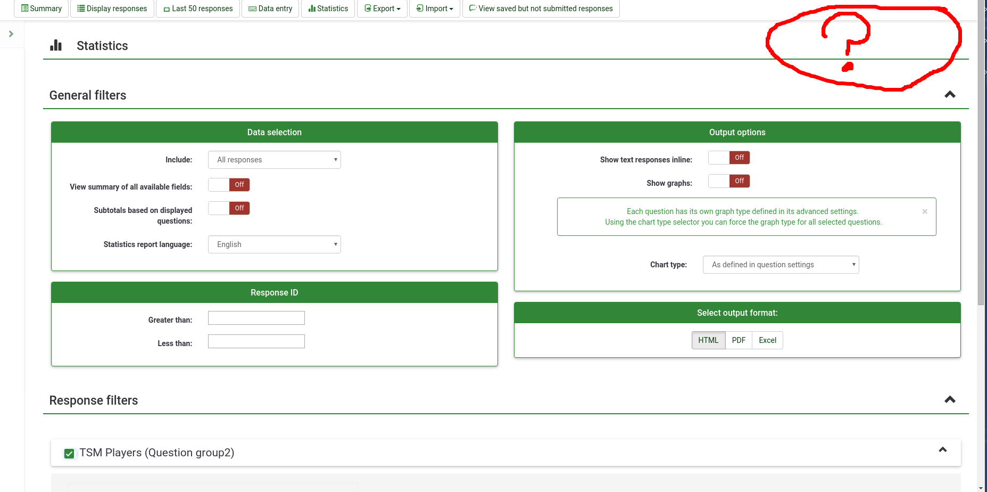Open Last 50 responses
This screenshot has width=987, height=492.
(198, 9)
